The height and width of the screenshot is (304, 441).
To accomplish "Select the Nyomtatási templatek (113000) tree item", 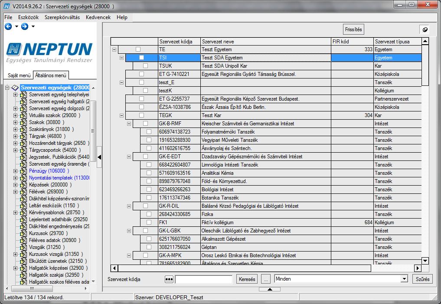I will coord(59,178).
